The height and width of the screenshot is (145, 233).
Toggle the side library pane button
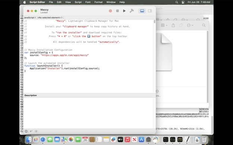(150, 11)
